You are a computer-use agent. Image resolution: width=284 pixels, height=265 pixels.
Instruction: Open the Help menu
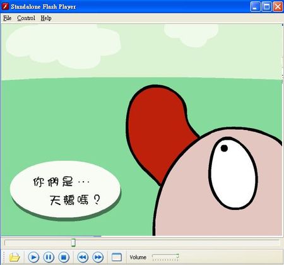(x=46, y=18)
